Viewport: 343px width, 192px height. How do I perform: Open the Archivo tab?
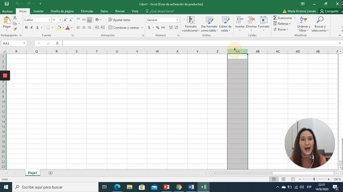tap(8, 11)
